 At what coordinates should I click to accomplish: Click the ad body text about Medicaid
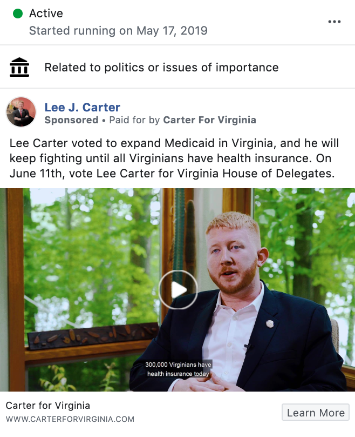(x=174, y=158)
